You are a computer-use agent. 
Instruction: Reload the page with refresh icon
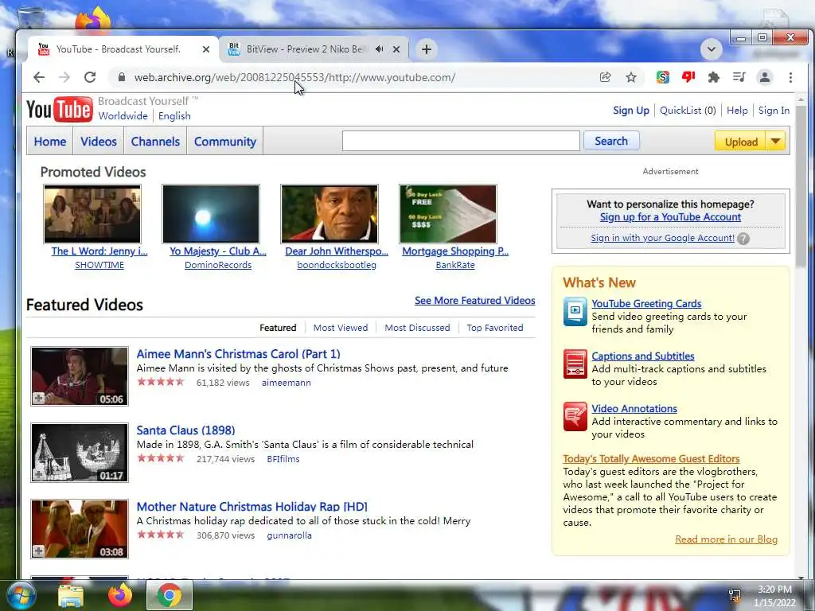point(90,77)
